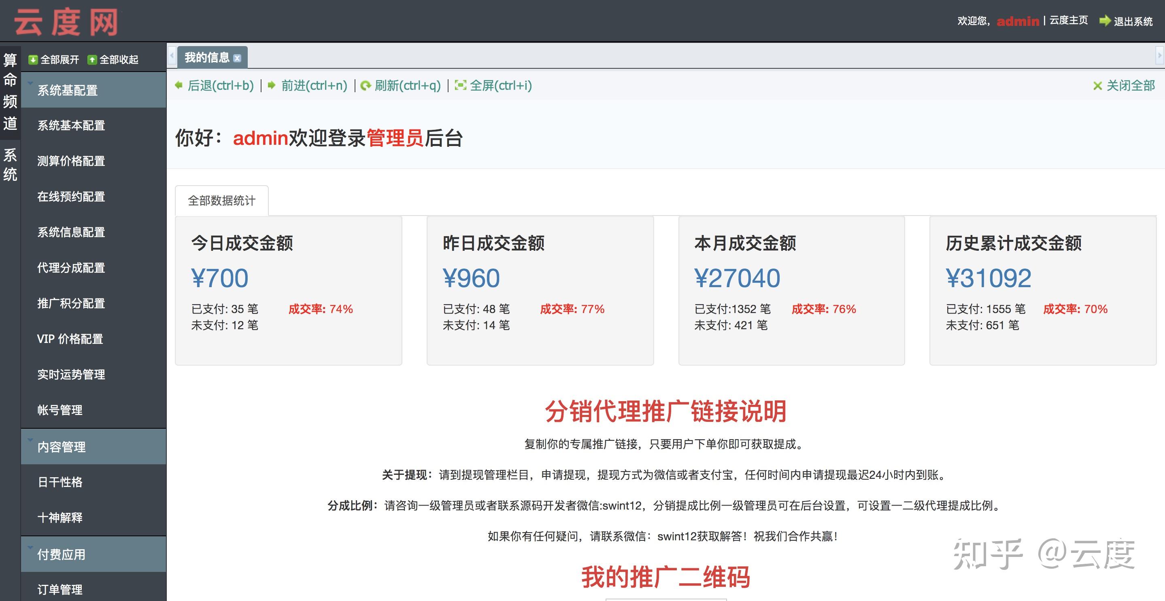This screenshot has height=601, width=1165.
Task: Close the 我的信息 tab with x
Action: point(238,58)
